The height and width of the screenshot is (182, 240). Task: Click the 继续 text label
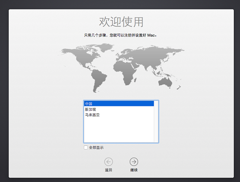coord(134,170)
